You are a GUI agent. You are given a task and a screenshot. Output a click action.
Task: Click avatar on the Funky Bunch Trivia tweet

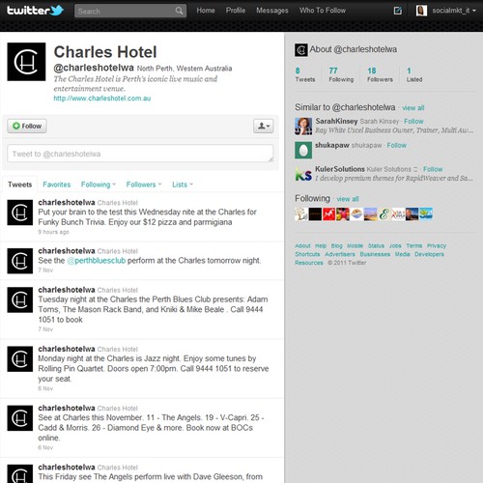(x=20, y=213)
